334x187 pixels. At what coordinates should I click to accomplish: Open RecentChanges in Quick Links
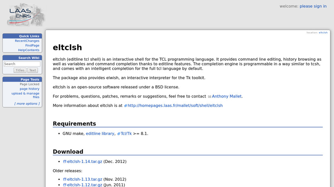pos(27,41)
